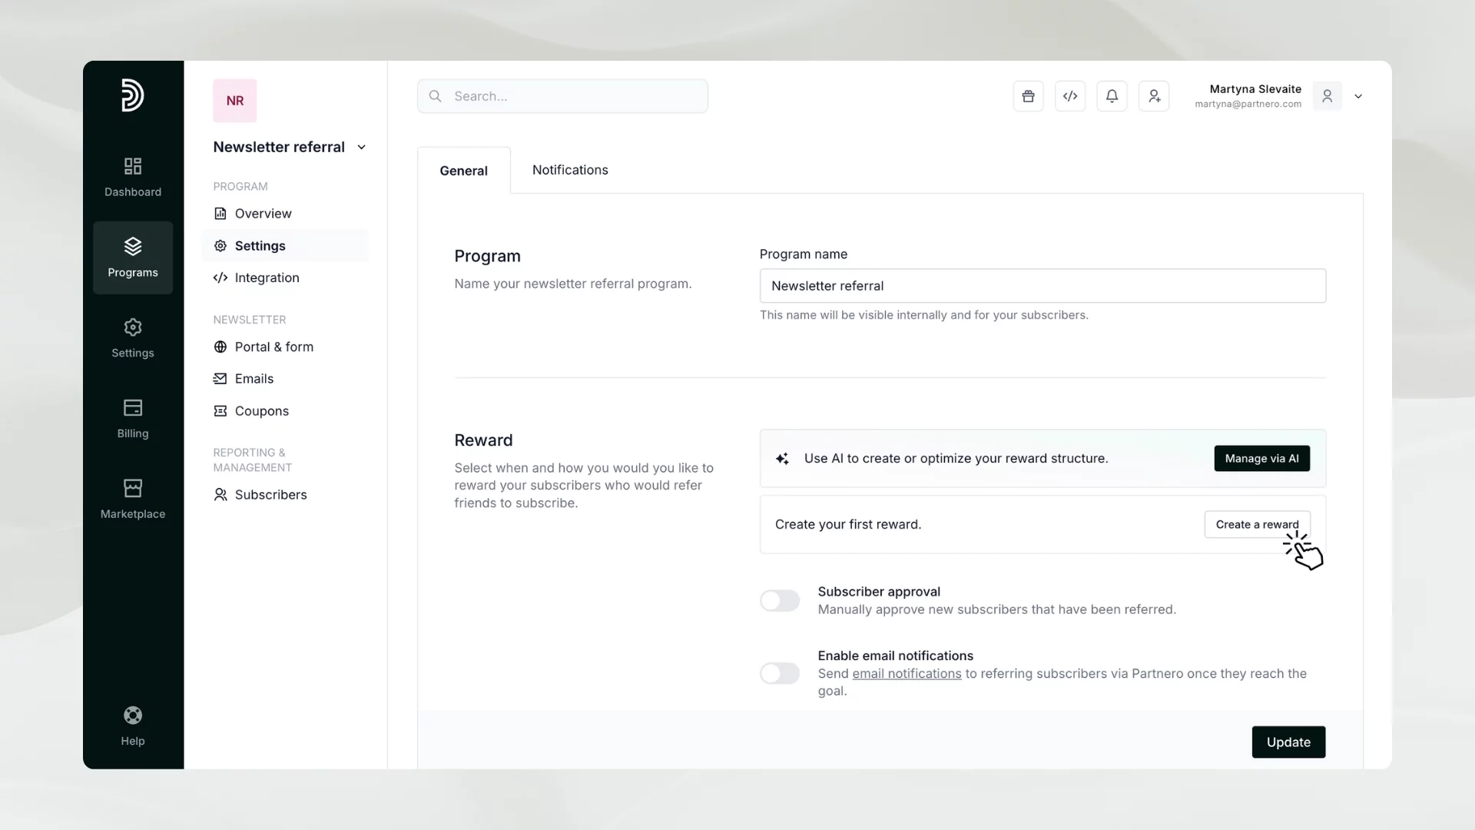
Task: Enable the email notifications switch
Action: pyautogui.click(x=780, y=673)
